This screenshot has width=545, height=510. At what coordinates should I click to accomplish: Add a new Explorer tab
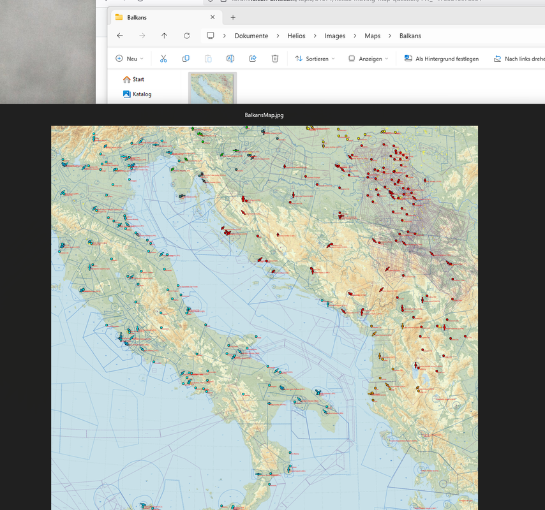(x=233, y=17)
